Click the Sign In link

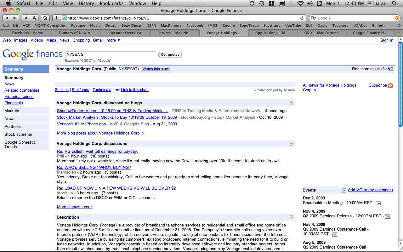click(x=387, y=40)
